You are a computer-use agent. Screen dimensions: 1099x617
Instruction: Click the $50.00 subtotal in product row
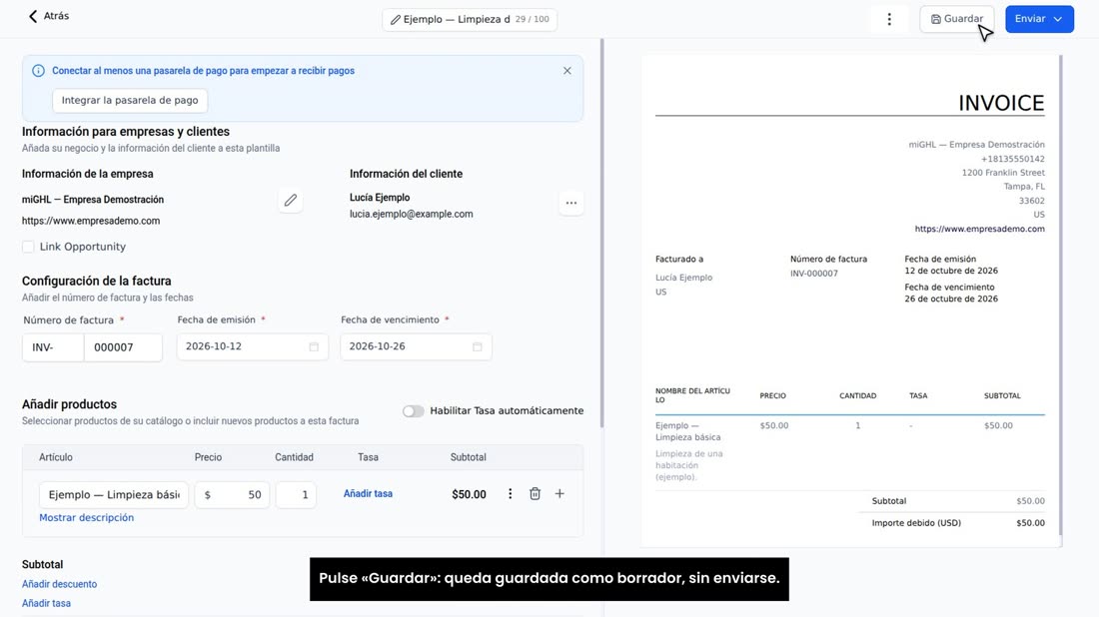pyautogui.click(x=469, y=494)
